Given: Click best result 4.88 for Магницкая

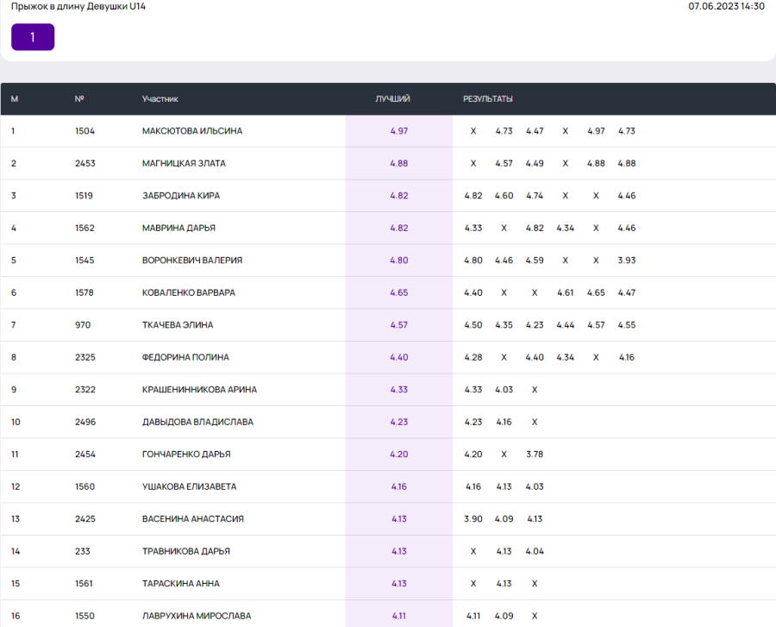Looking at the screenshot, I should pos(398,164).
